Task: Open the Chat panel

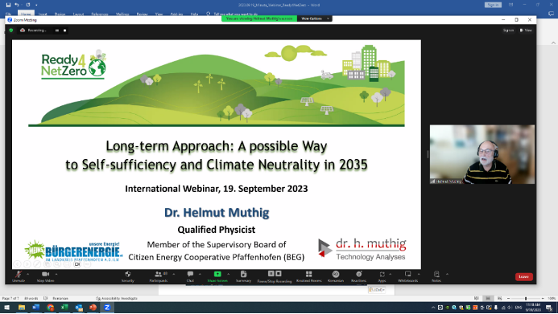Action: coord(190,274)
